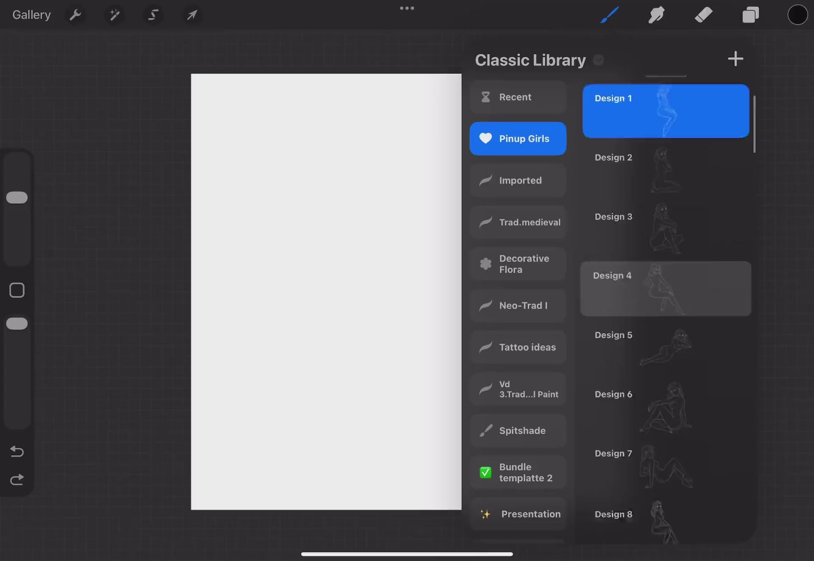This screenshot has width=814, height=561.
Task: Select the Design 6 brush
Action: pos(666,407)
